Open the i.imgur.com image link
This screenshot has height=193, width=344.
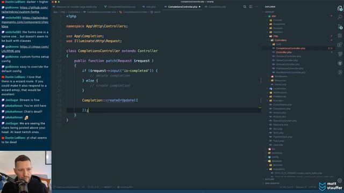tap(25, 49)
